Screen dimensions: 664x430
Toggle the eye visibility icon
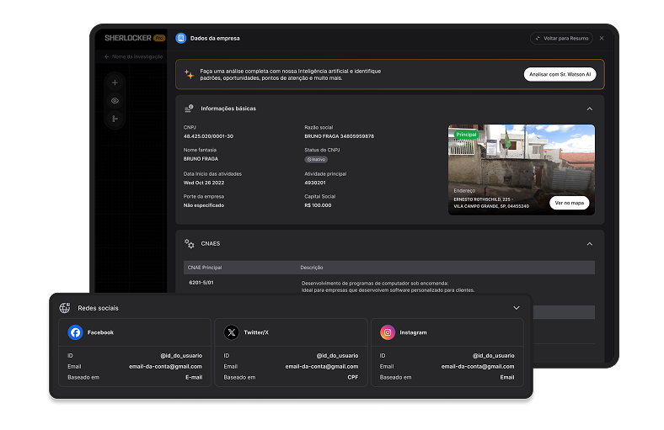point(115,101)
